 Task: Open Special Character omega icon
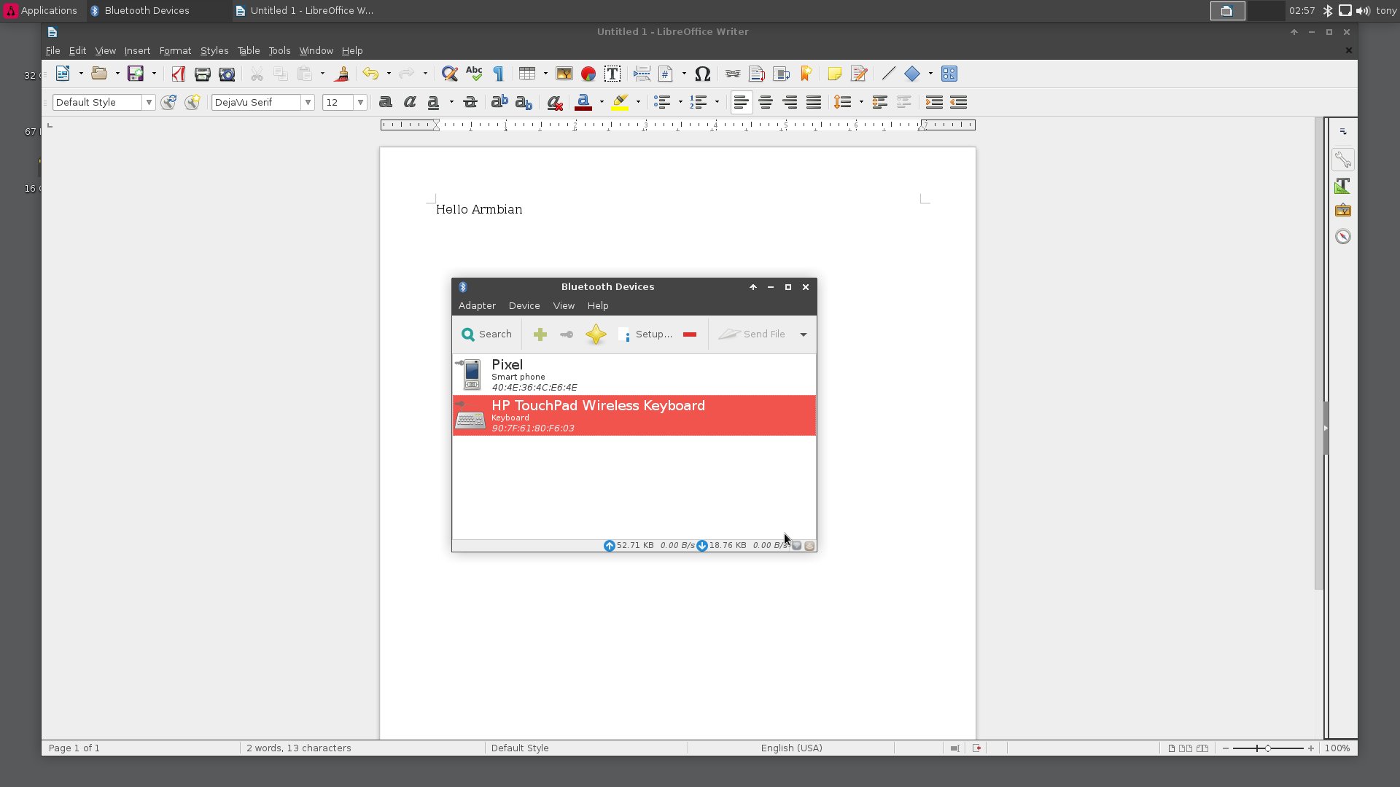pyautogui.click(x=703, y=74)
